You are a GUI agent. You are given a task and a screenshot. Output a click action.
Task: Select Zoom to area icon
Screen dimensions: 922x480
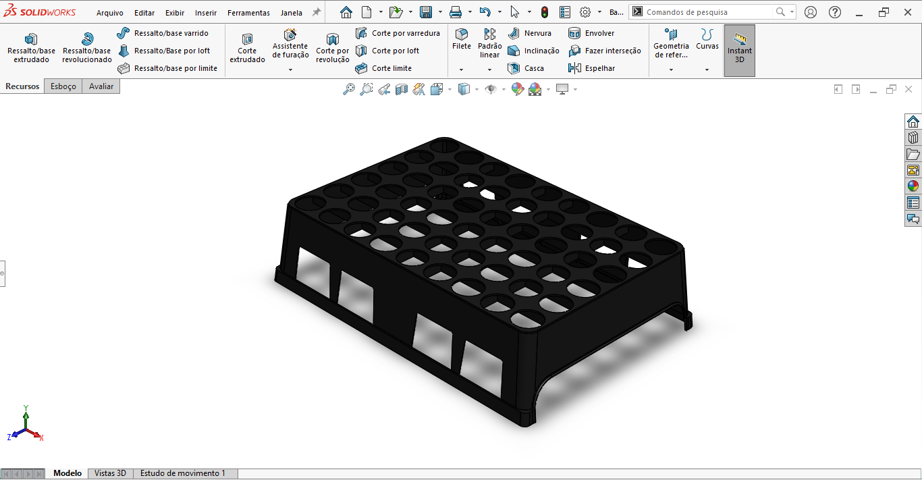point(367,89)
